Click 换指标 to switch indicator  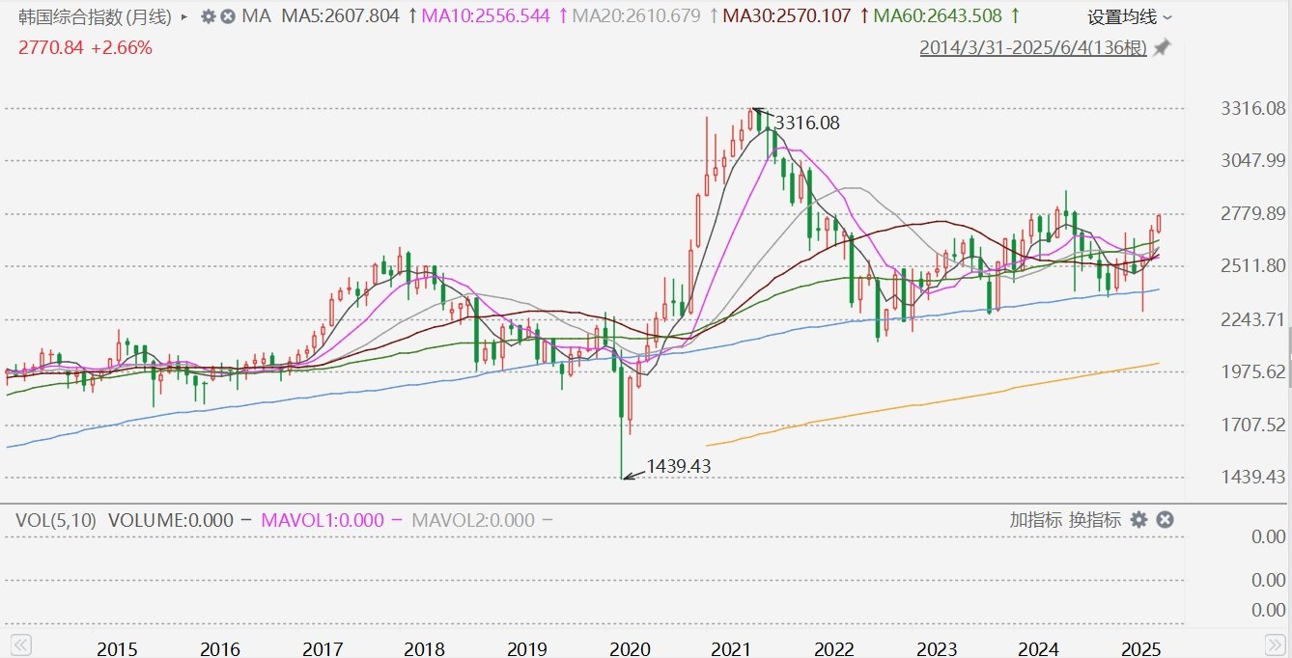1094,520
